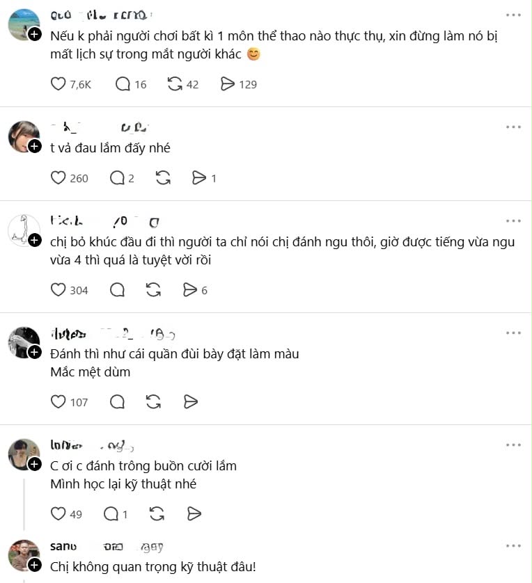View replies on the comment with 49 likes
The height and width of the screenshot is (583, 532).
(111, 514)
